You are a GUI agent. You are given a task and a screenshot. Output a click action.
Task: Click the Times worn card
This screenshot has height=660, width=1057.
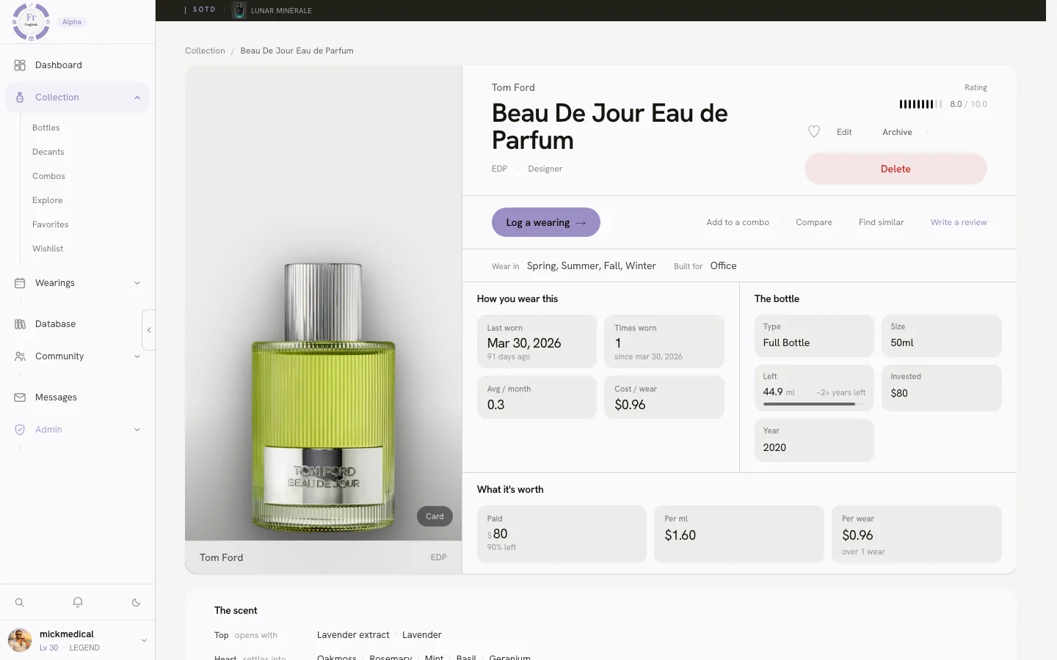[664, 342]
